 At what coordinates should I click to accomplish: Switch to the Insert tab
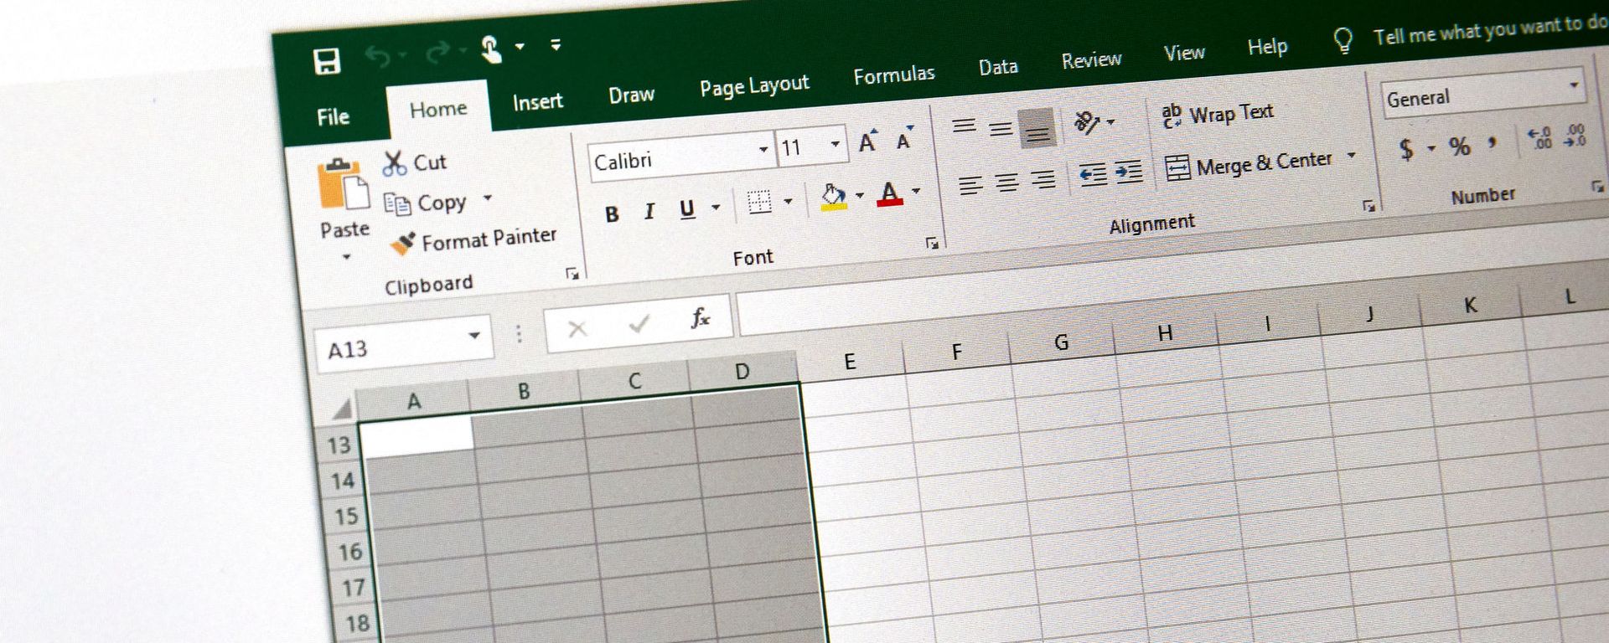(537, 101)
